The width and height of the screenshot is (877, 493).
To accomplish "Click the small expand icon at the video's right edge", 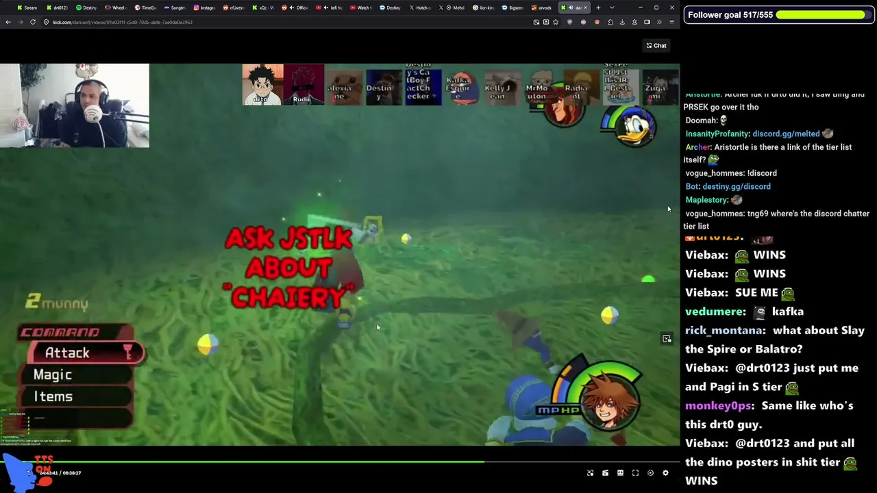I will 667,338.
